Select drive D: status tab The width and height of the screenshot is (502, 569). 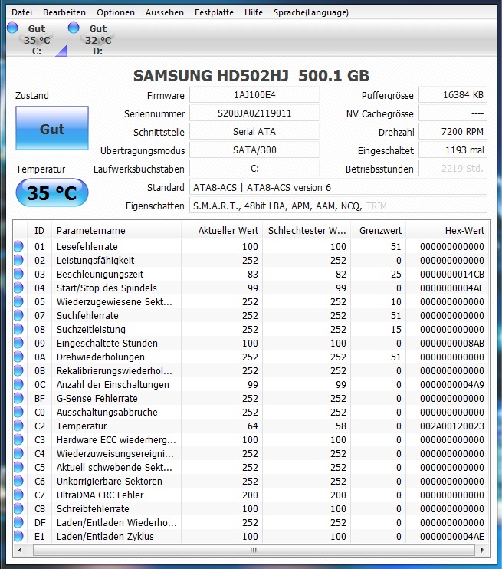tap(98, 40)
